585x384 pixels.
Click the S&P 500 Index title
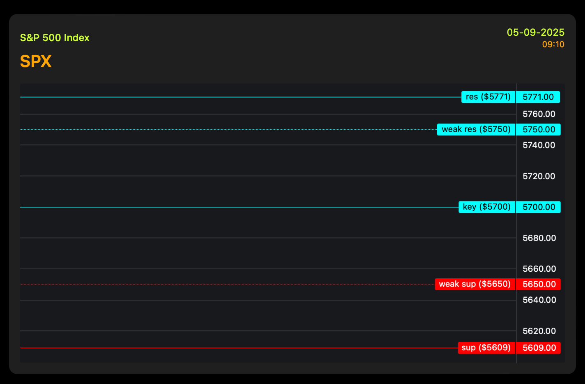coord(55,38)
